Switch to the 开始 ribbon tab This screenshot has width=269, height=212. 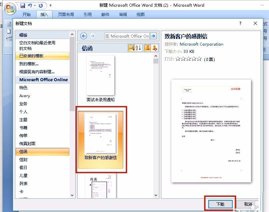27,15
